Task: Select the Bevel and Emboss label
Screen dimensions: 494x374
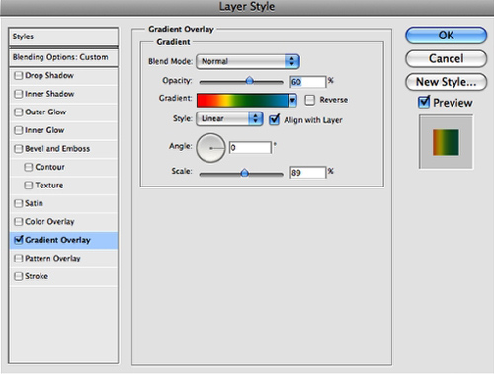Action: [57, 149]
